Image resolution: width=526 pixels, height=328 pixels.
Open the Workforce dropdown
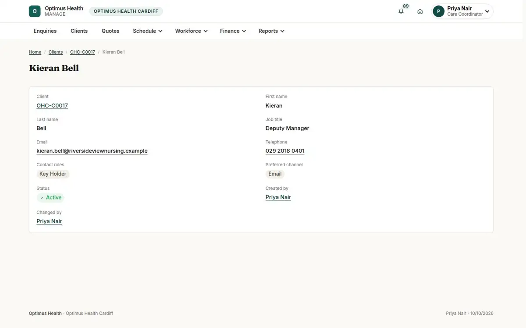(191, 31)
